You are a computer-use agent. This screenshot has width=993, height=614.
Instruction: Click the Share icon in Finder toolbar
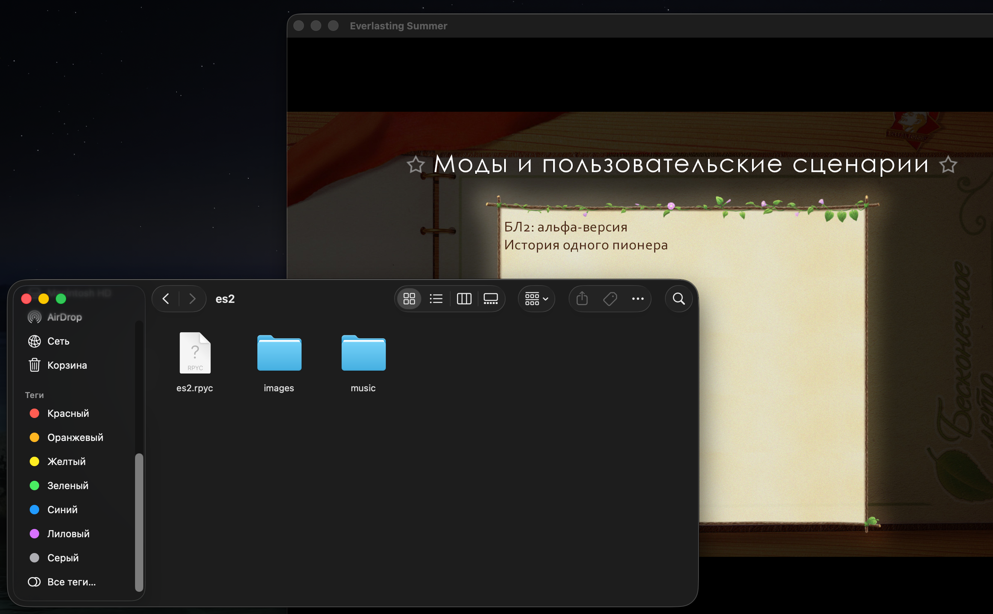pos(582,299)
